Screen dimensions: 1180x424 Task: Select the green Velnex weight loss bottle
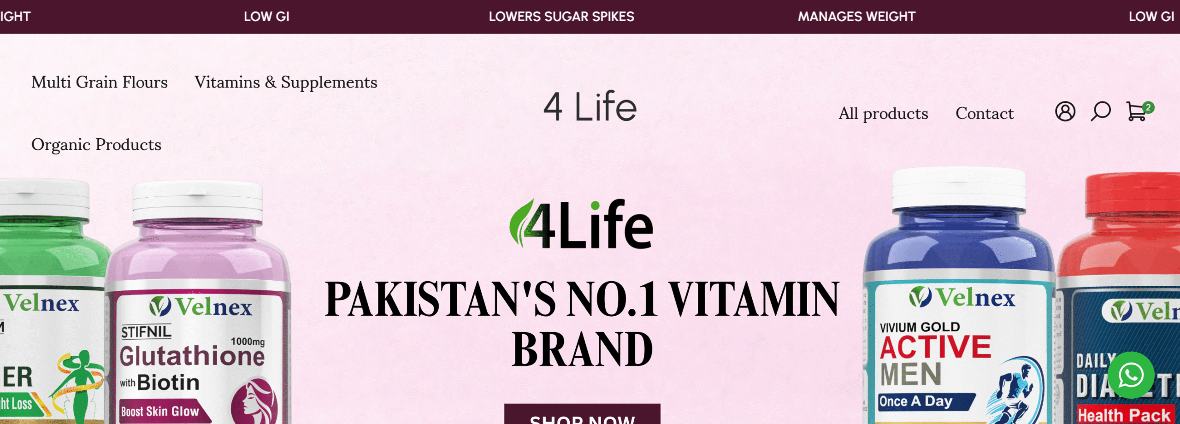click(x=52, y=300)
